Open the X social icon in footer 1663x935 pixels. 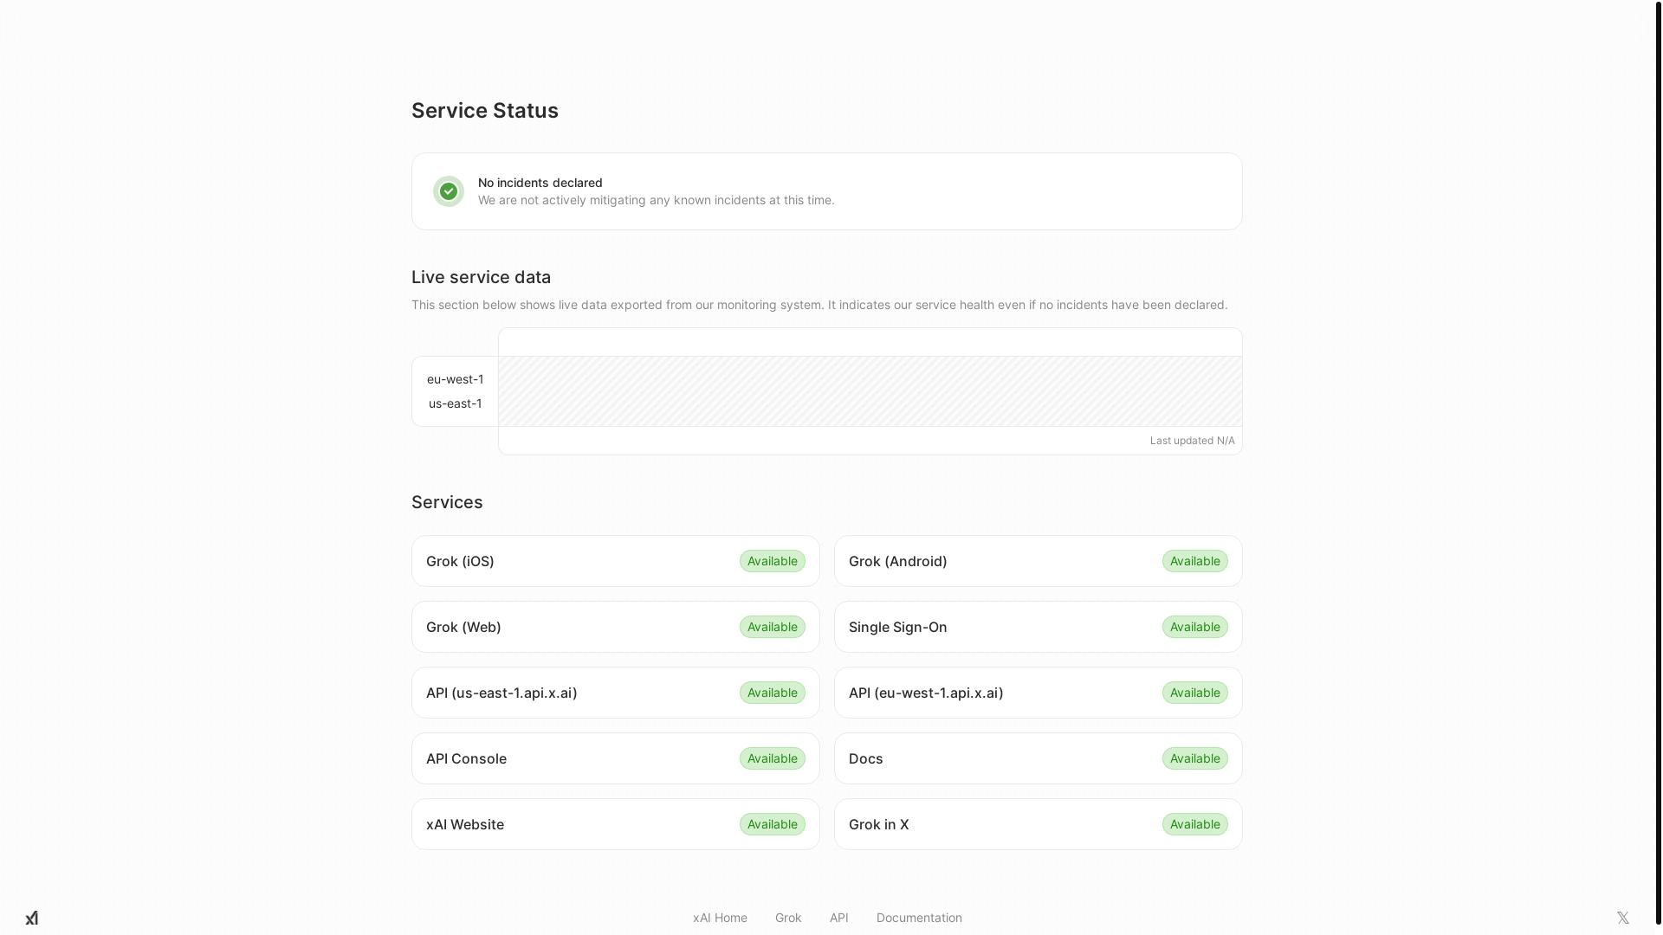[1623, 918]
